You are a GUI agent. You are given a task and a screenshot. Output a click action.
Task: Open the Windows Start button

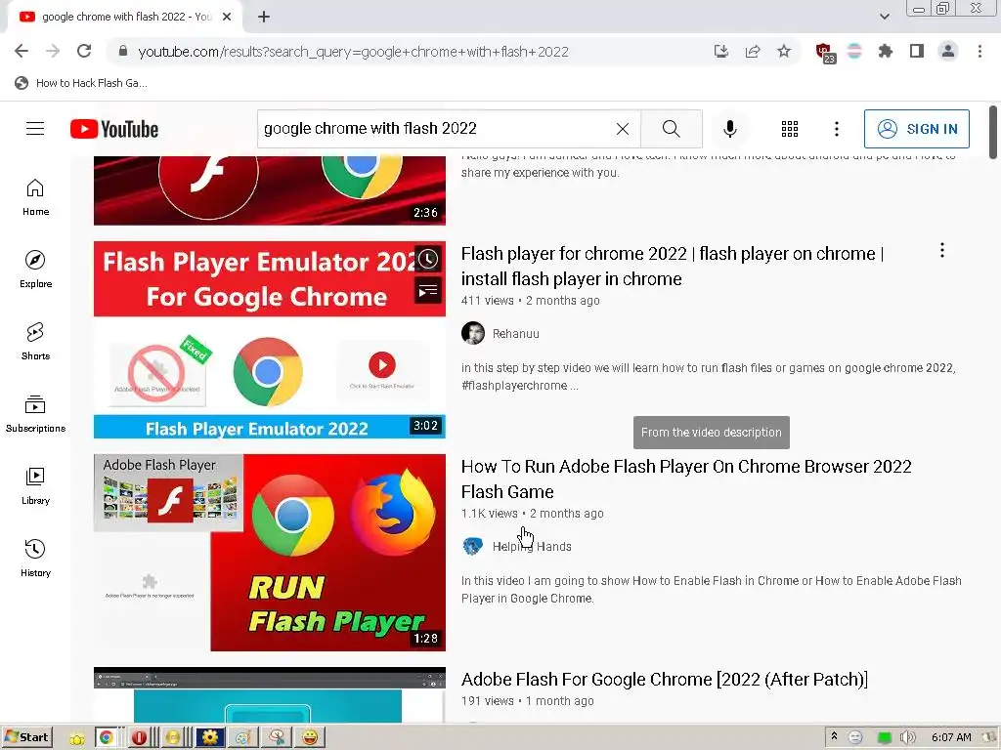pyautogui.click(x=27, y=737)
